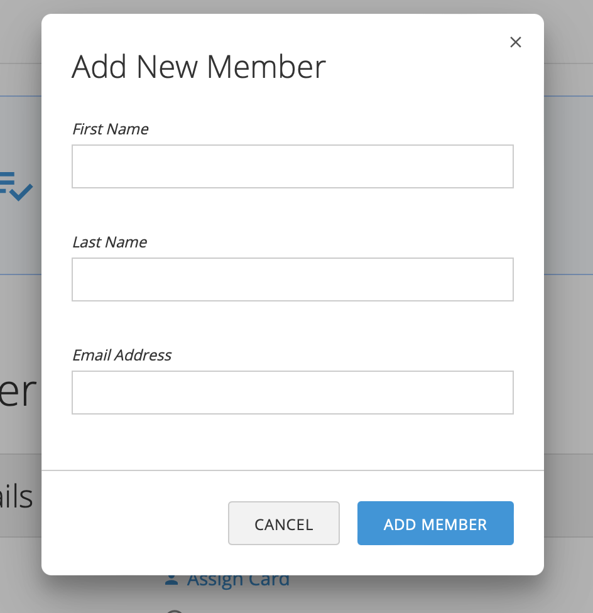Select the Email Address text field
The width and height of the screenshot is (593, 613).
tap(292, 392)
